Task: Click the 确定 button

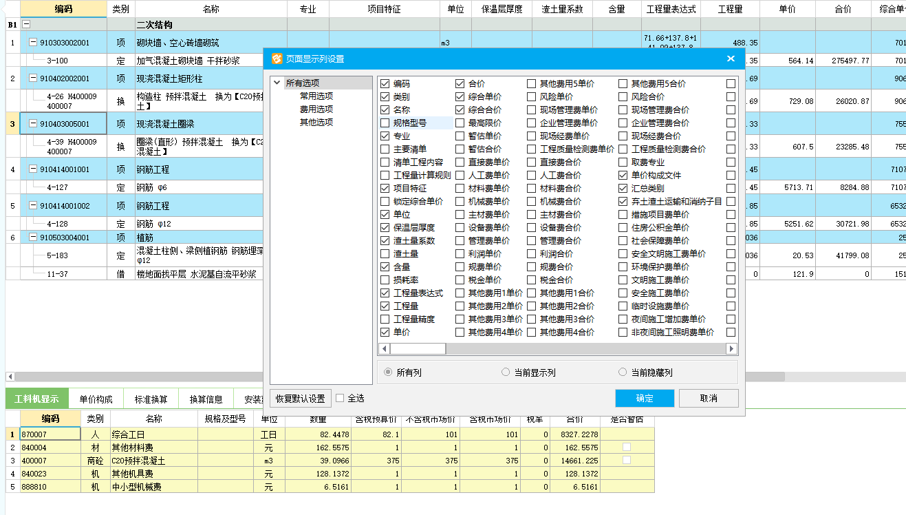Action: point(645,399)
